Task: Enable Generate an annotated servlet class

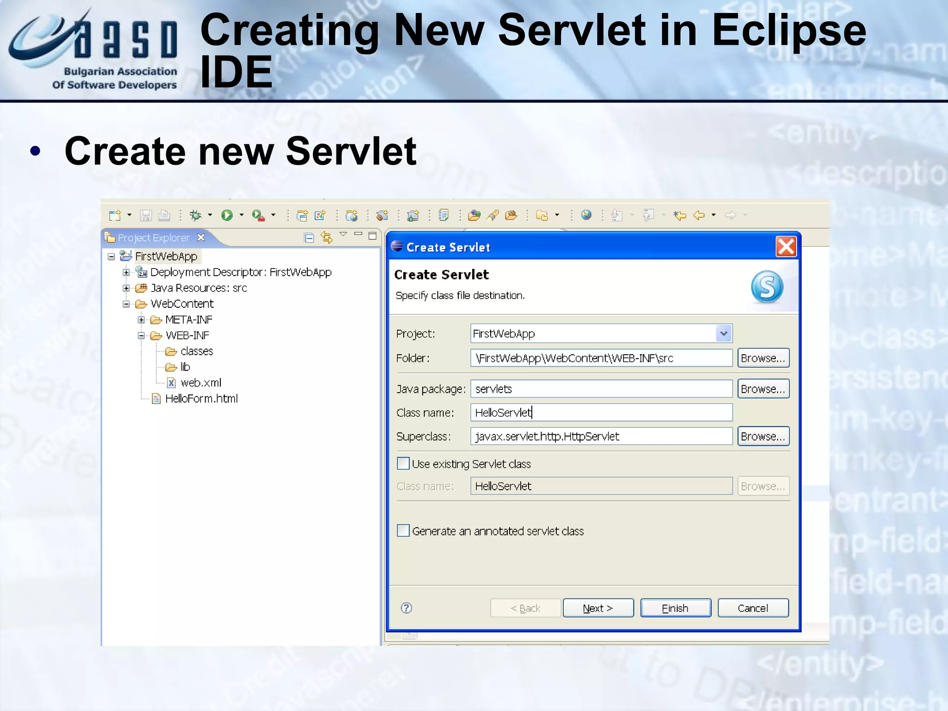Action: [x=403, y=530]
